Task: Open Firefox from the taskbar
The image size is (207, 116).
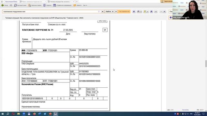Action: tap(34, 114)
